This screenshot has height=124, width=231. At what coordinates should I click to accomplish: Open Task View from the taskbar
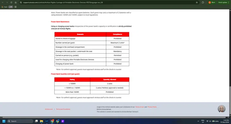(x=36, y=121)
